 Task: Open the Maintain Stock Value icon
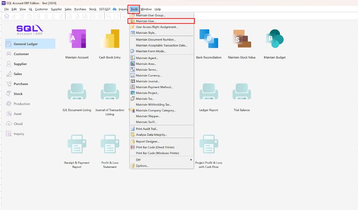241,40
